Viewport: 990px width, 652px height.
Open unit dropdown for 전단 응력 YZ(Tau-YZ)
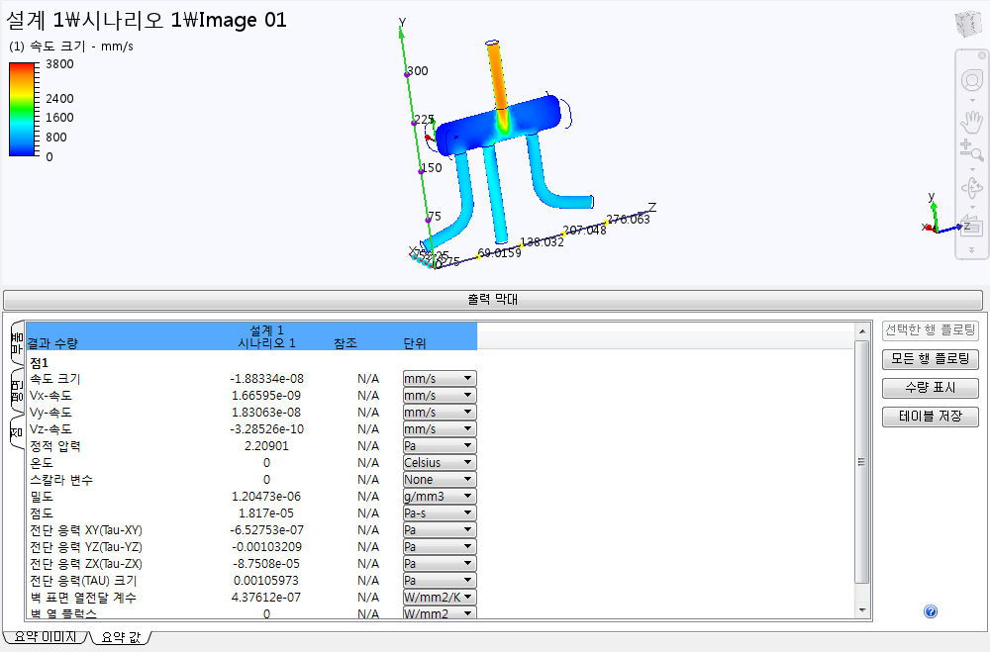[x=440, y=547]
